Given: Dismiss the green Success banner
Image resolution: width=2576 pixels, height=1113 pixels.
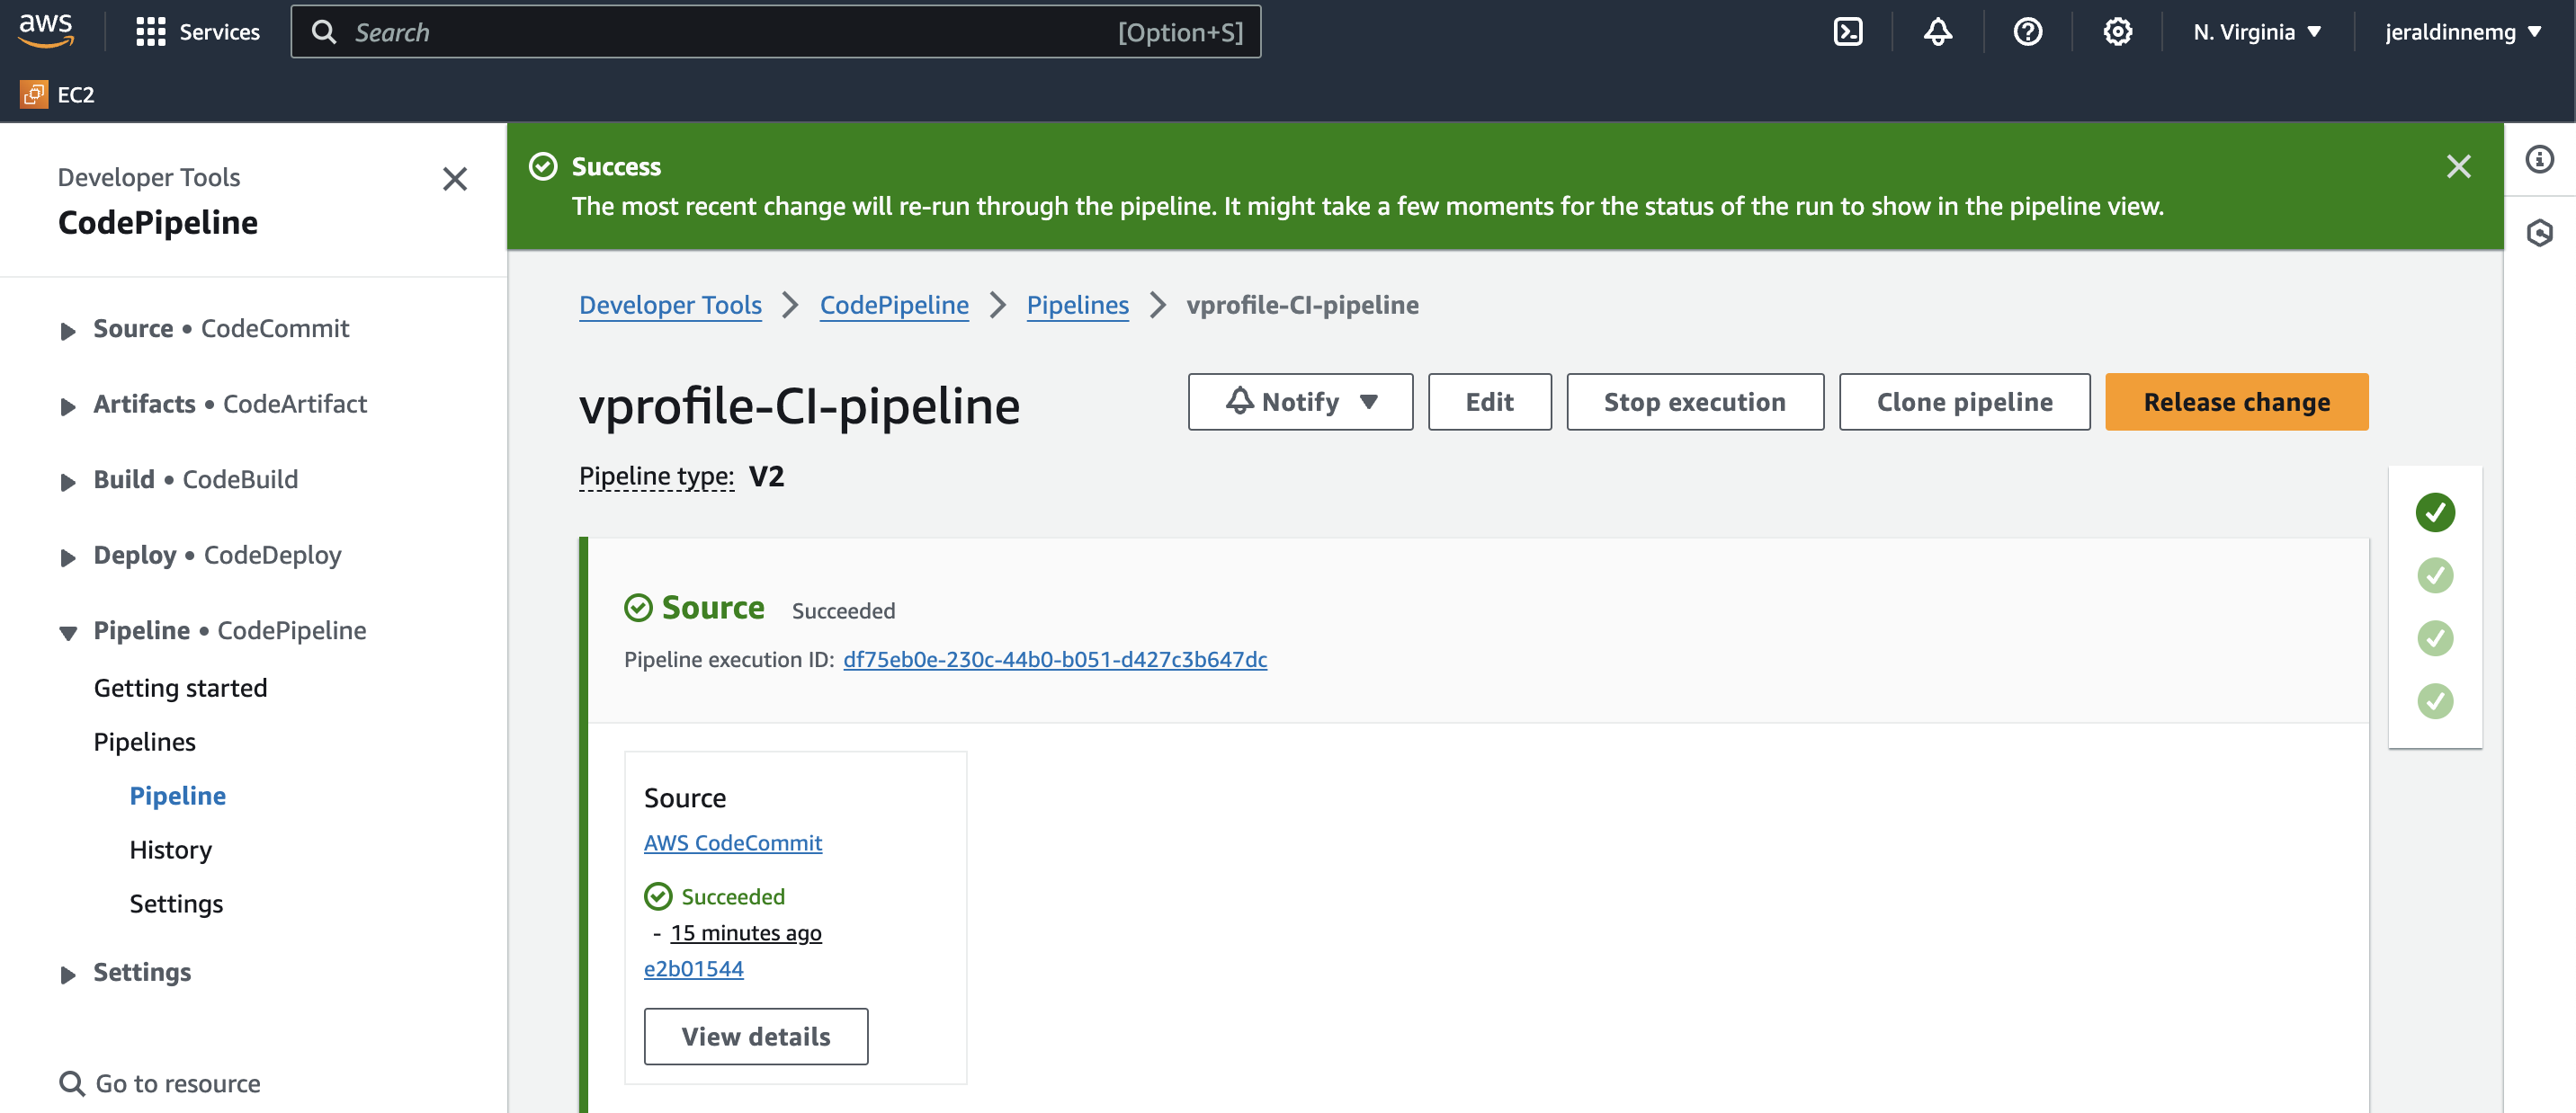Looking at the screenshot, I should (x=2458, y=165).
